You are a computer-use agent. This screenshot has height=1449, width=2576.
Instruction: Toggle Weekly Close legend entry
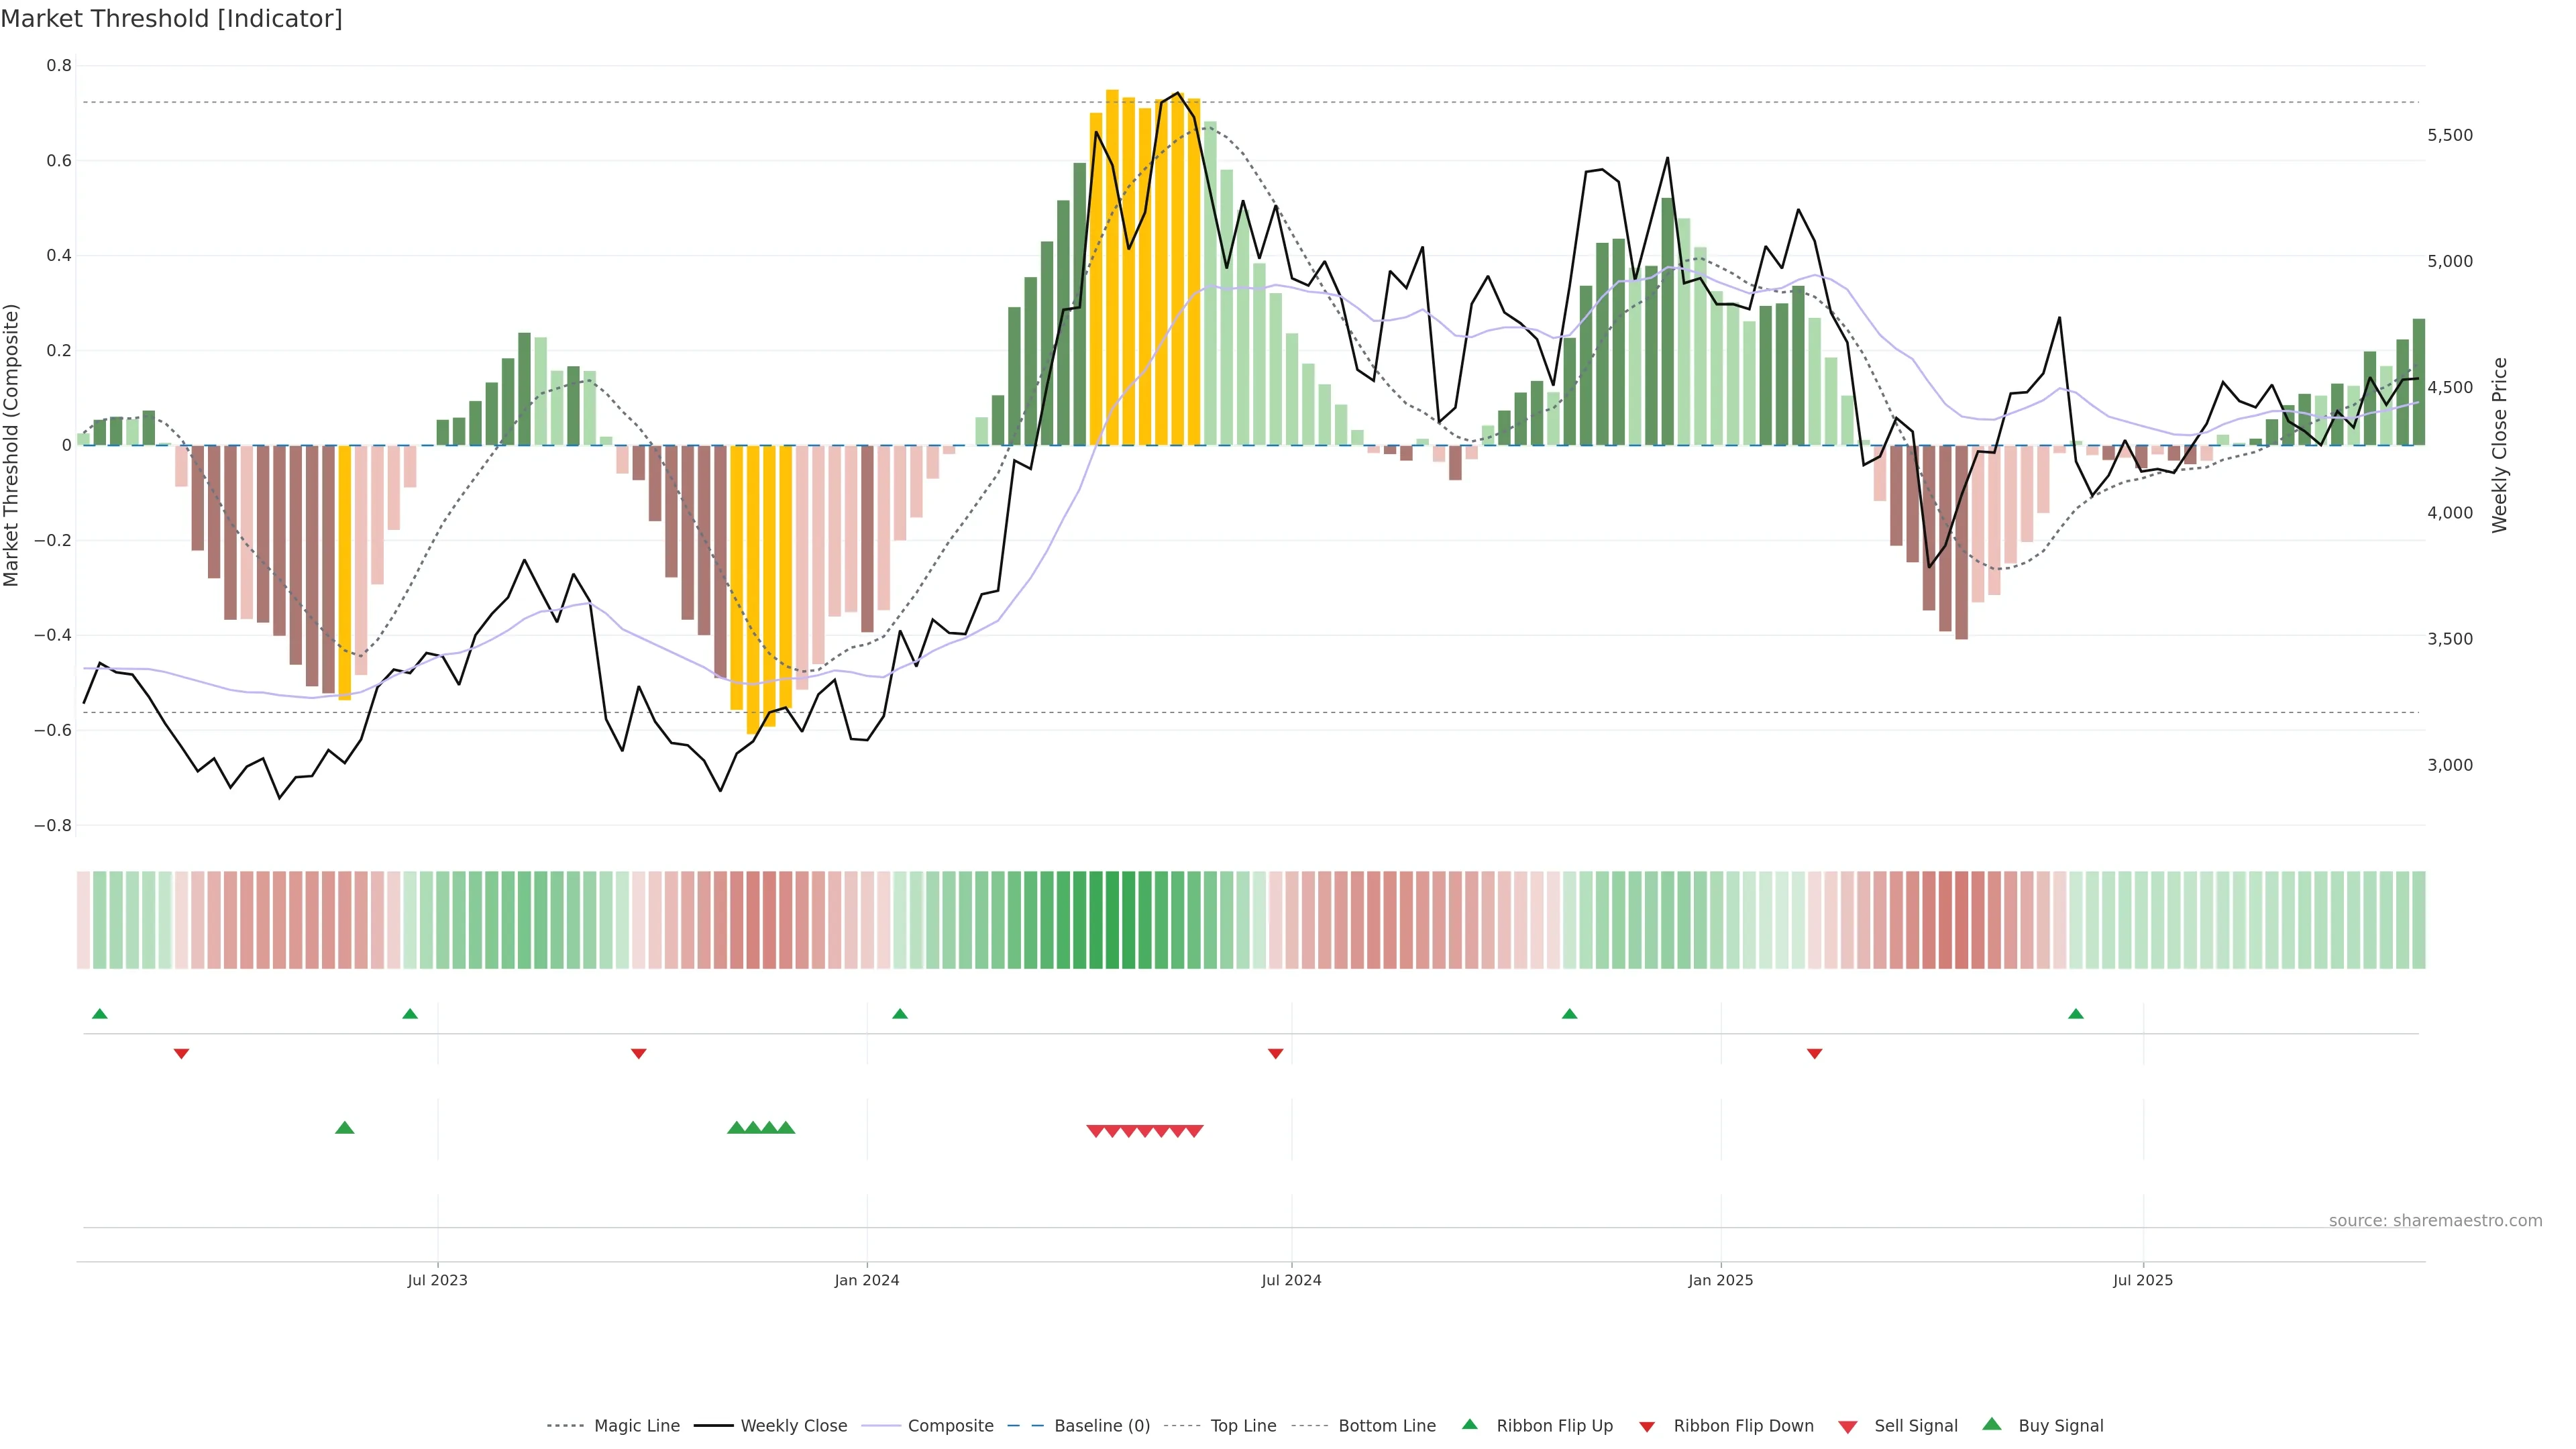(x=793, y=1426)
